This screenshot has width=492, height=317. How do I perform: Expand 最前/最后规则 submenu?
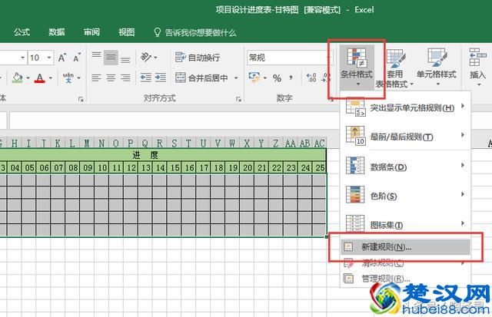[405, 137]
